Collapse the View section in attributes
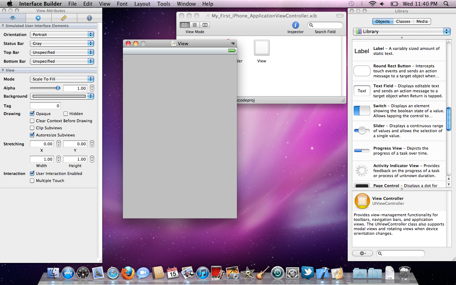 pyautogui.click(x=3, y=70)
